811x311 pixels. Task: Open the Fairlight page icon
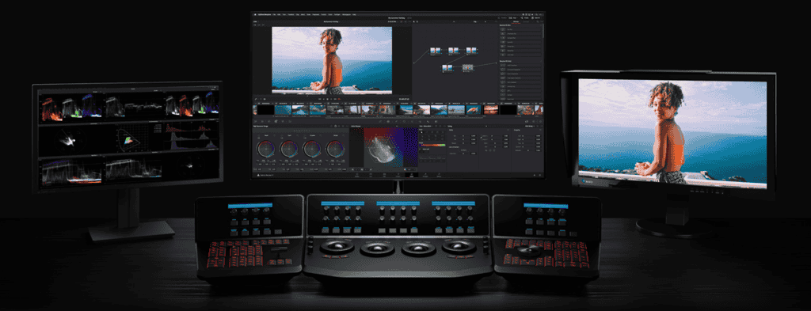(425, 175)
